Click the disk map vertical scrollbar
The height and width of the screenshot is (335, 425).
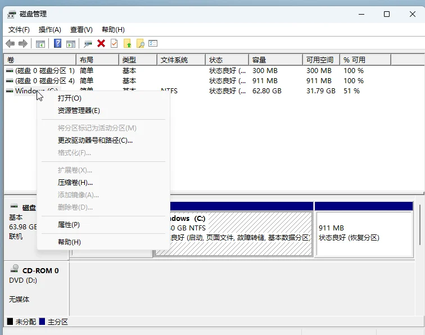[x=419, y=225]
